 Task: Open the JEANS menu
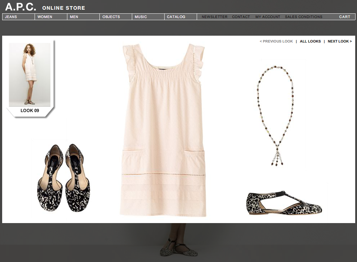(x=18, y=17)
